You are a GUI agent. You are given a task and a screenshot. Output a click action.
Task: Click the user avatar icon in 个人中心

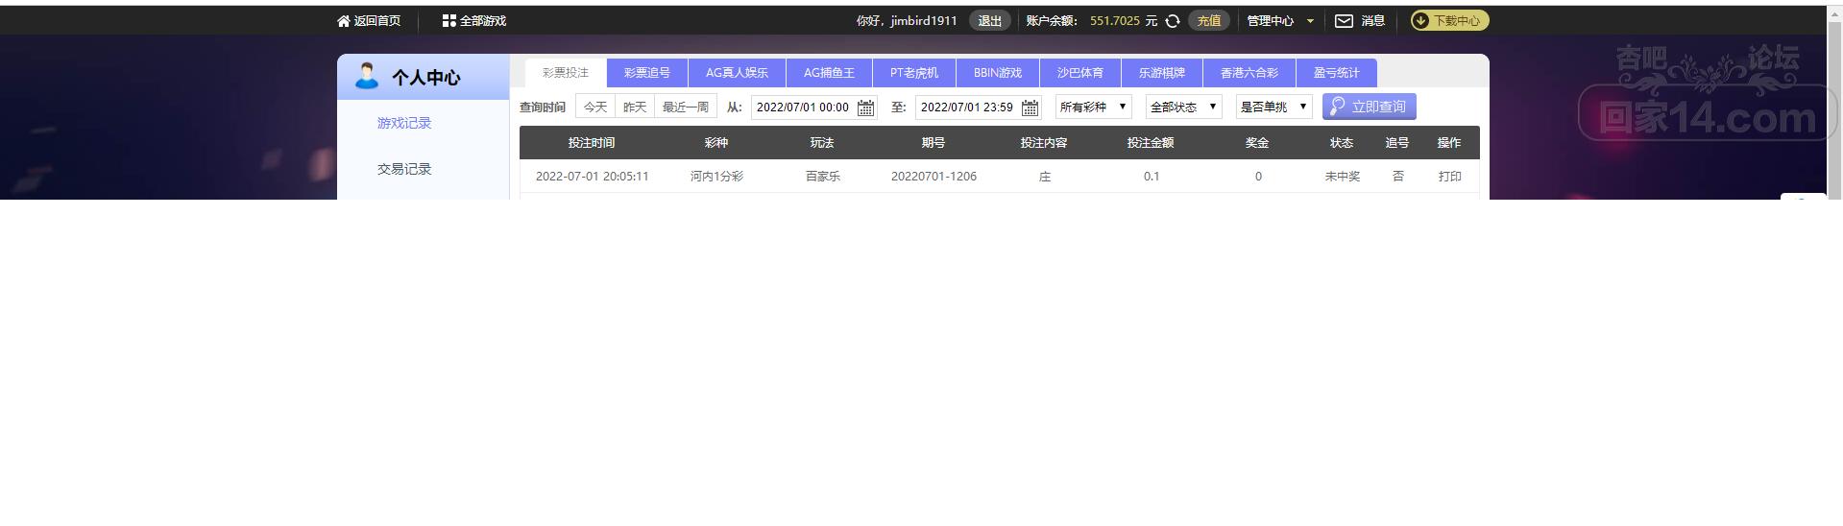pos(366,76)
